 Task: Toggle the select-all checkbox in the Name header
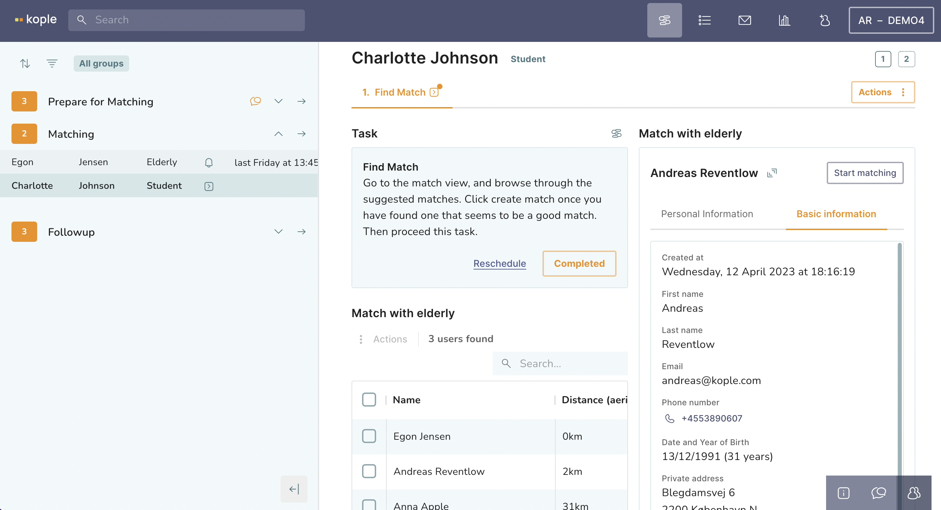pos(369,399)
